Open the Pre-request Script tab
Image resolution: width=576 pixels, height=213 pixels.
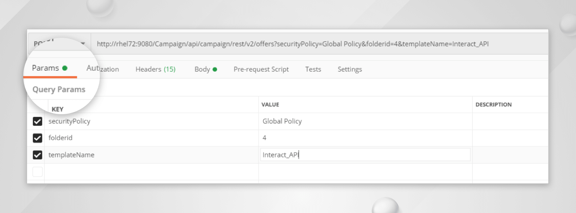coord(261,69)
